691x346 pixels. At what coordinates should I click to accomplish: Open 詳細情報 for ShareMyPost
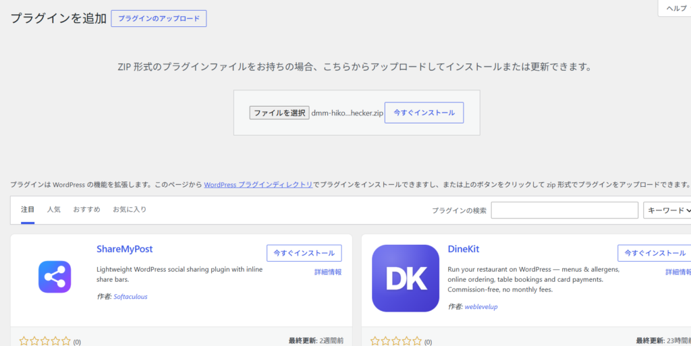[x=328, y=272]
